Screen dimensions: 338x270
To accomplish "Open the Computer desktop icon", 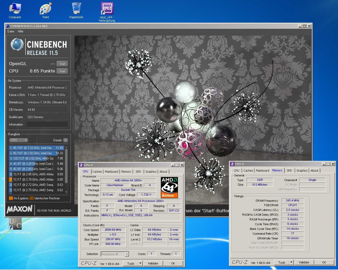I will [x=15, y=11].
